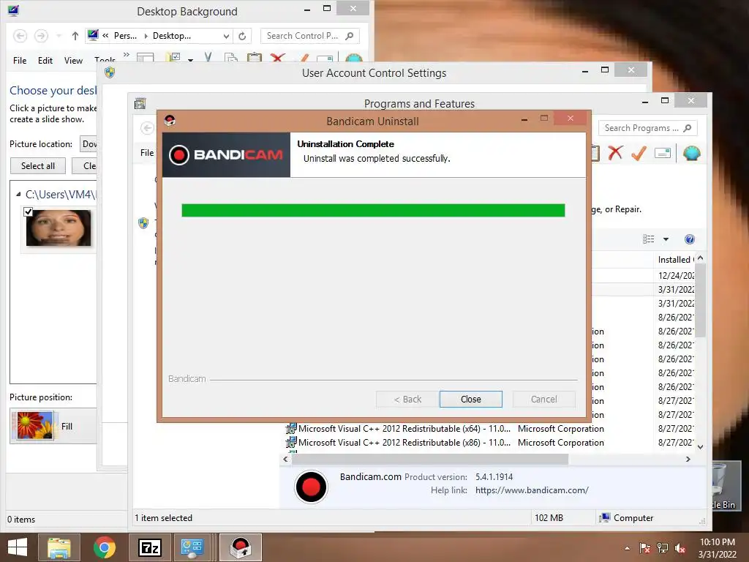
Task: Collapse the C:\Users\VM4 folder group
Action: pos(18,194)
